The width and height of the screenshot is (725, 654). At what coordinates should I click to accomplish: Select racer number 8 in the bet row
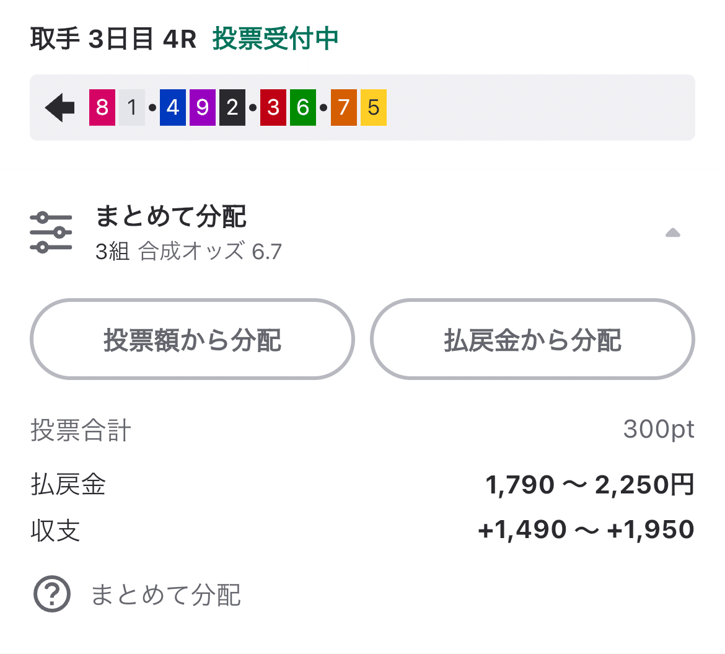pos(101,107)
